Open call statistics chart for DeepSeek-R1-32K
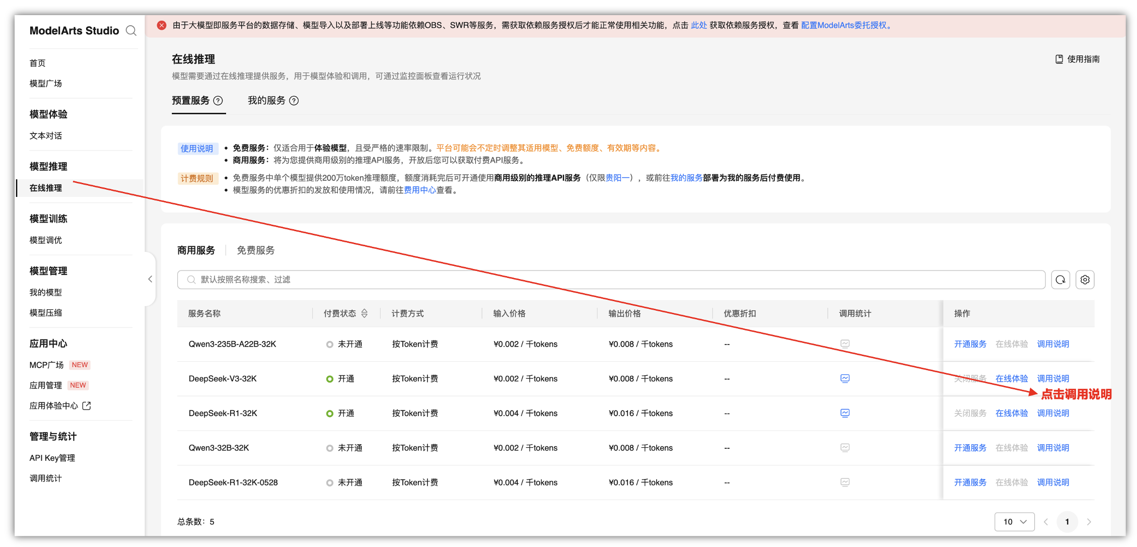Viewport: 1137px width, 547px height. tap(844, 413)
